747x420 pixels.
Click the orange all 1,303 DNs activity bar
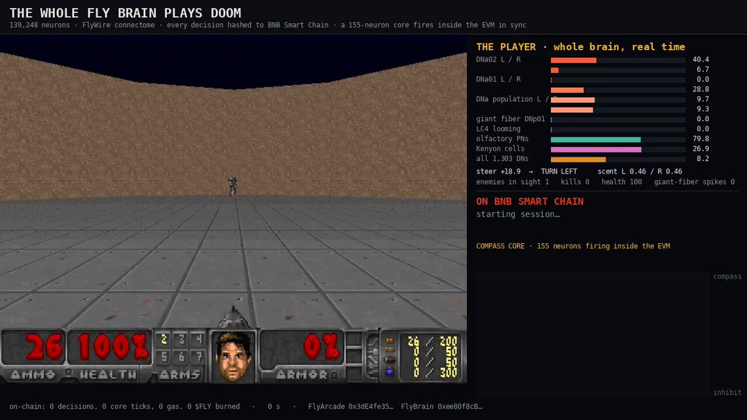point(578,159)
